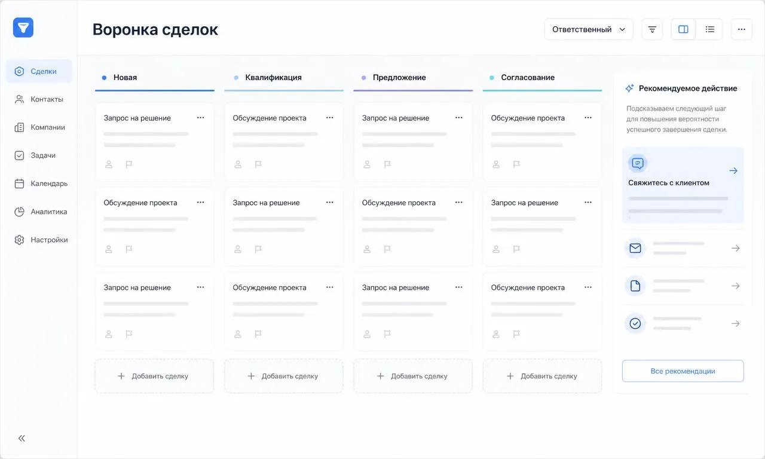
Task: Click flag icon on first Новая card
Action: [129, 164]
